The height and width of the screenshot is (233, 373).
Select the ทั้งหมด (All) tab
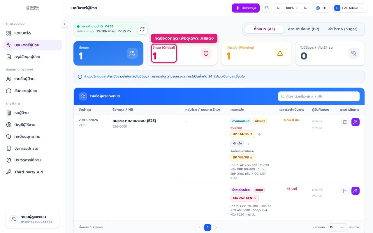(x=264, y=29)
